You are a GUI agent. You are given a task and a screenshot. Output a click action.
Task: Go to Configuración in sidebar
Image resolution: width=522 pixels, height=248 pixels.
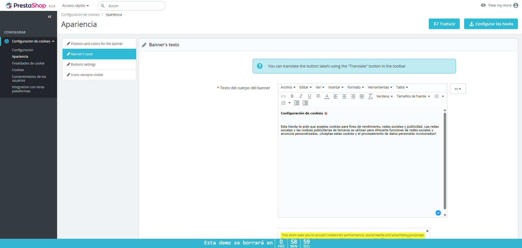coord(23,50)
